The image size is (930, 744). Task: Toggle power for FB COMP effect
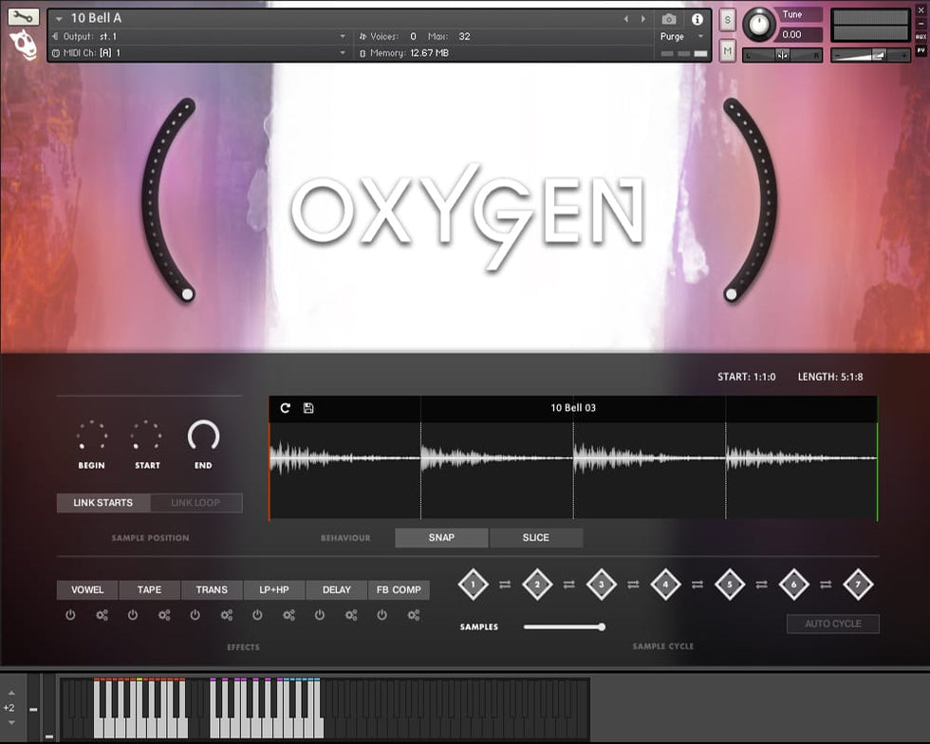[x=381, y=615]
